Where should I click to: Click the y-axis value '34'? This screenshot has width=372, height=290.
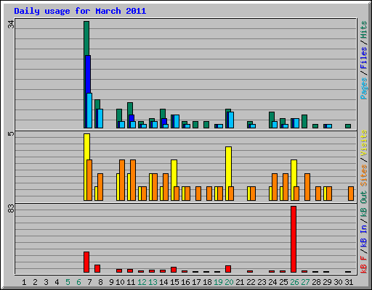click(11, 24)
